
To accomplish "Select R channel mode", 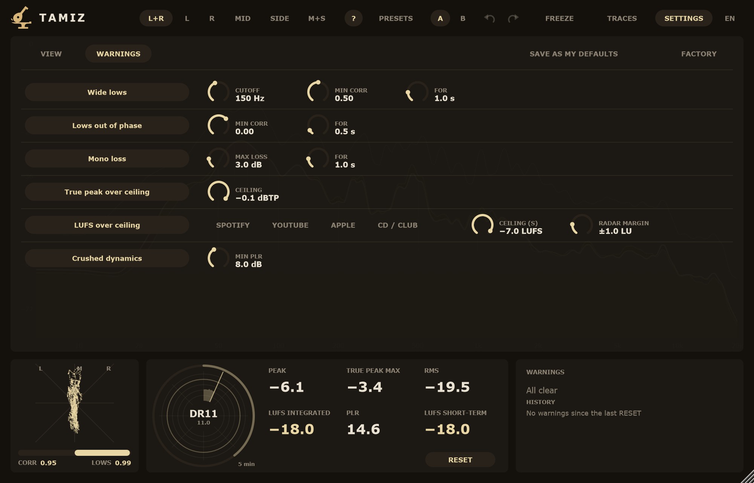I will point(212,18).
